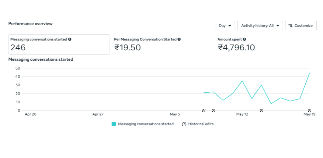This screenshot has height=158, width=323.
Task: Click historical edit marker after May 12
Action: 261,111
